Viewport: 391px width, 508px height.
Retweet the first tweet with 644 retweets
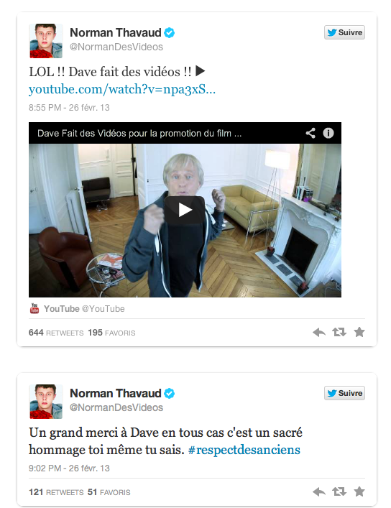pos(339,332)
